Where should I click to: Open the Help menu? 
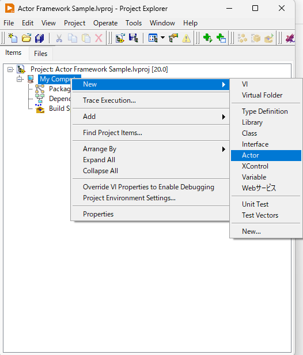pos(190,23)
